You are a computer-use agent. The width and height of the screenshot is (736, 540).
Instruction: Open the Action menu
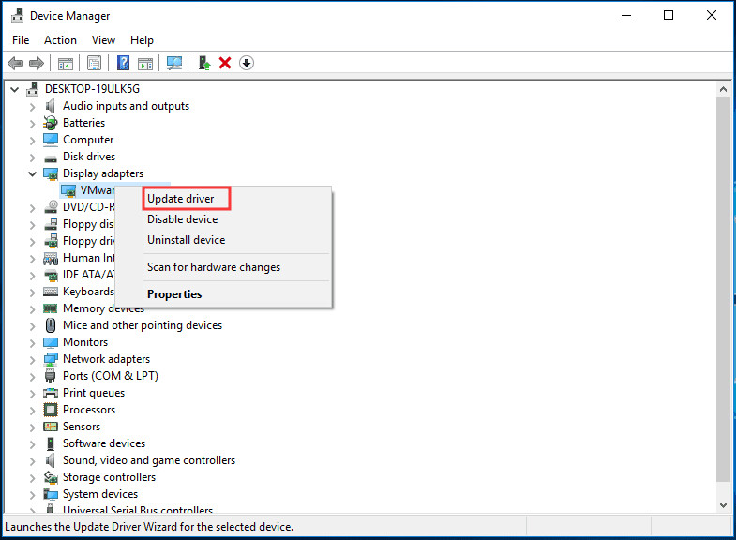(60, 40)
